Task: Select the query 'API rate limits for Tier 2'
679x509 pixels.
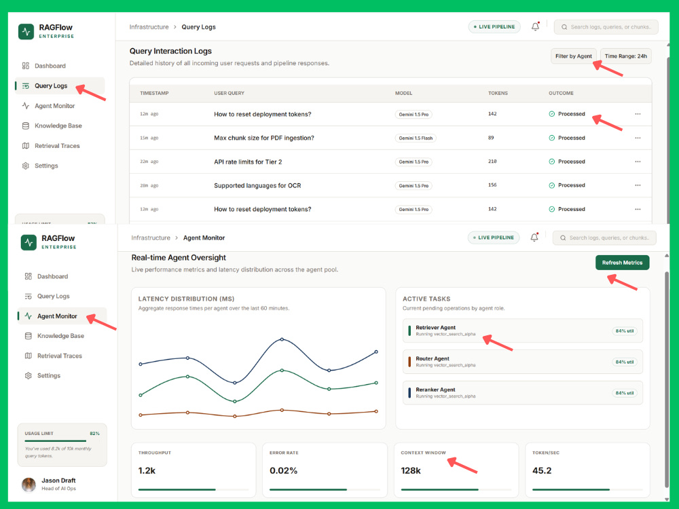Action: tap(248, 162)
